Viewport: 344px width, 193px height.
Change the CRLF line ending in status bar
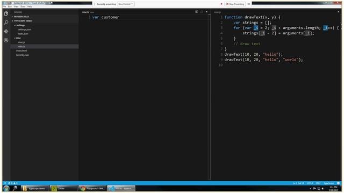click(x=318, y=183)
